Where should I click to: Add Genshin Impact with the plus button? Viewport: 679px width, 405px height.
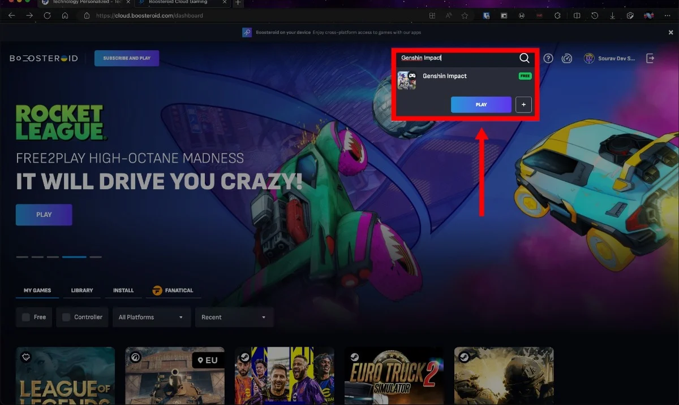[x=523, y=104]
